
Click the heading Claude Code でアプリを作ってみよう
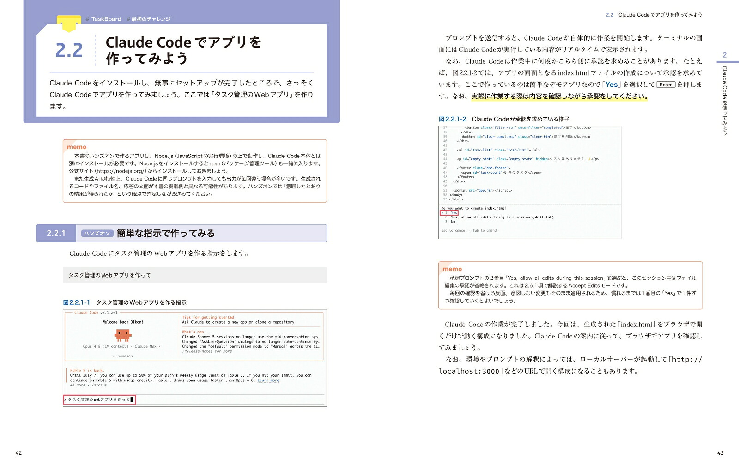tap(183, 50)
